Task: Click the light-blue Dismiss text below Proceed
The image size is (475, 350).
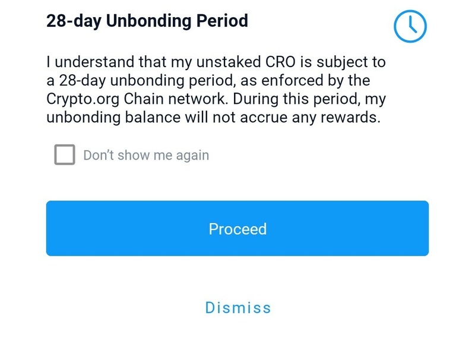Action: click(x=238, y=308)
